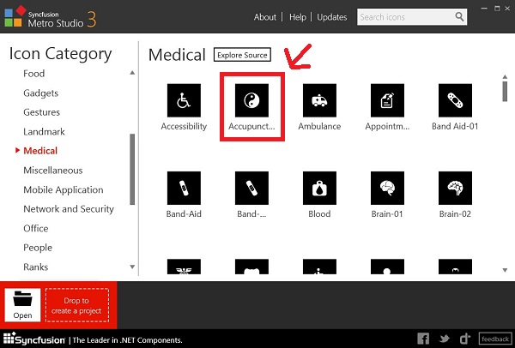Click the category list scrollbar thumb
Image resolution: width=515 pixels, height=348 pixels.
tap(132, 169)
